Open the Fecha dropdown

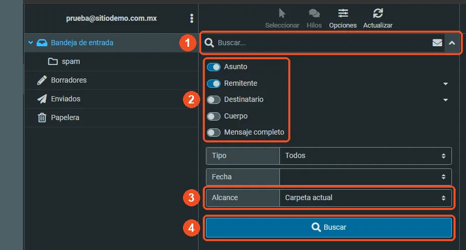[365, 177]
